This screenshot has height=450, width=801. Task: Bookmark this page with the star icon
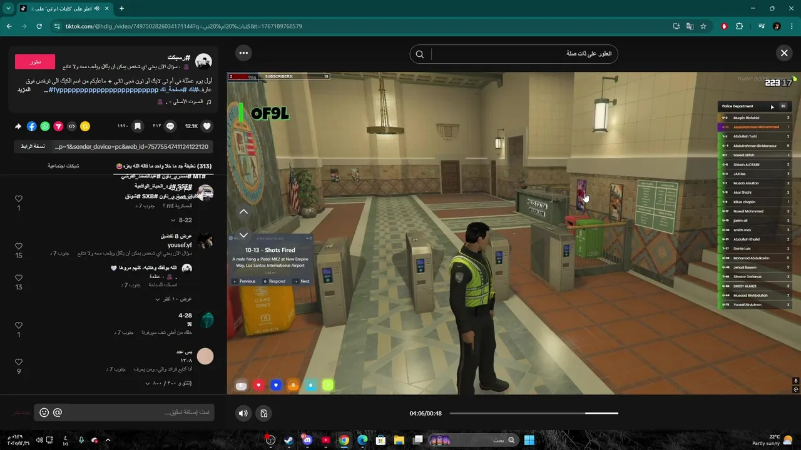pyautogui.click(x=703, y=26)
